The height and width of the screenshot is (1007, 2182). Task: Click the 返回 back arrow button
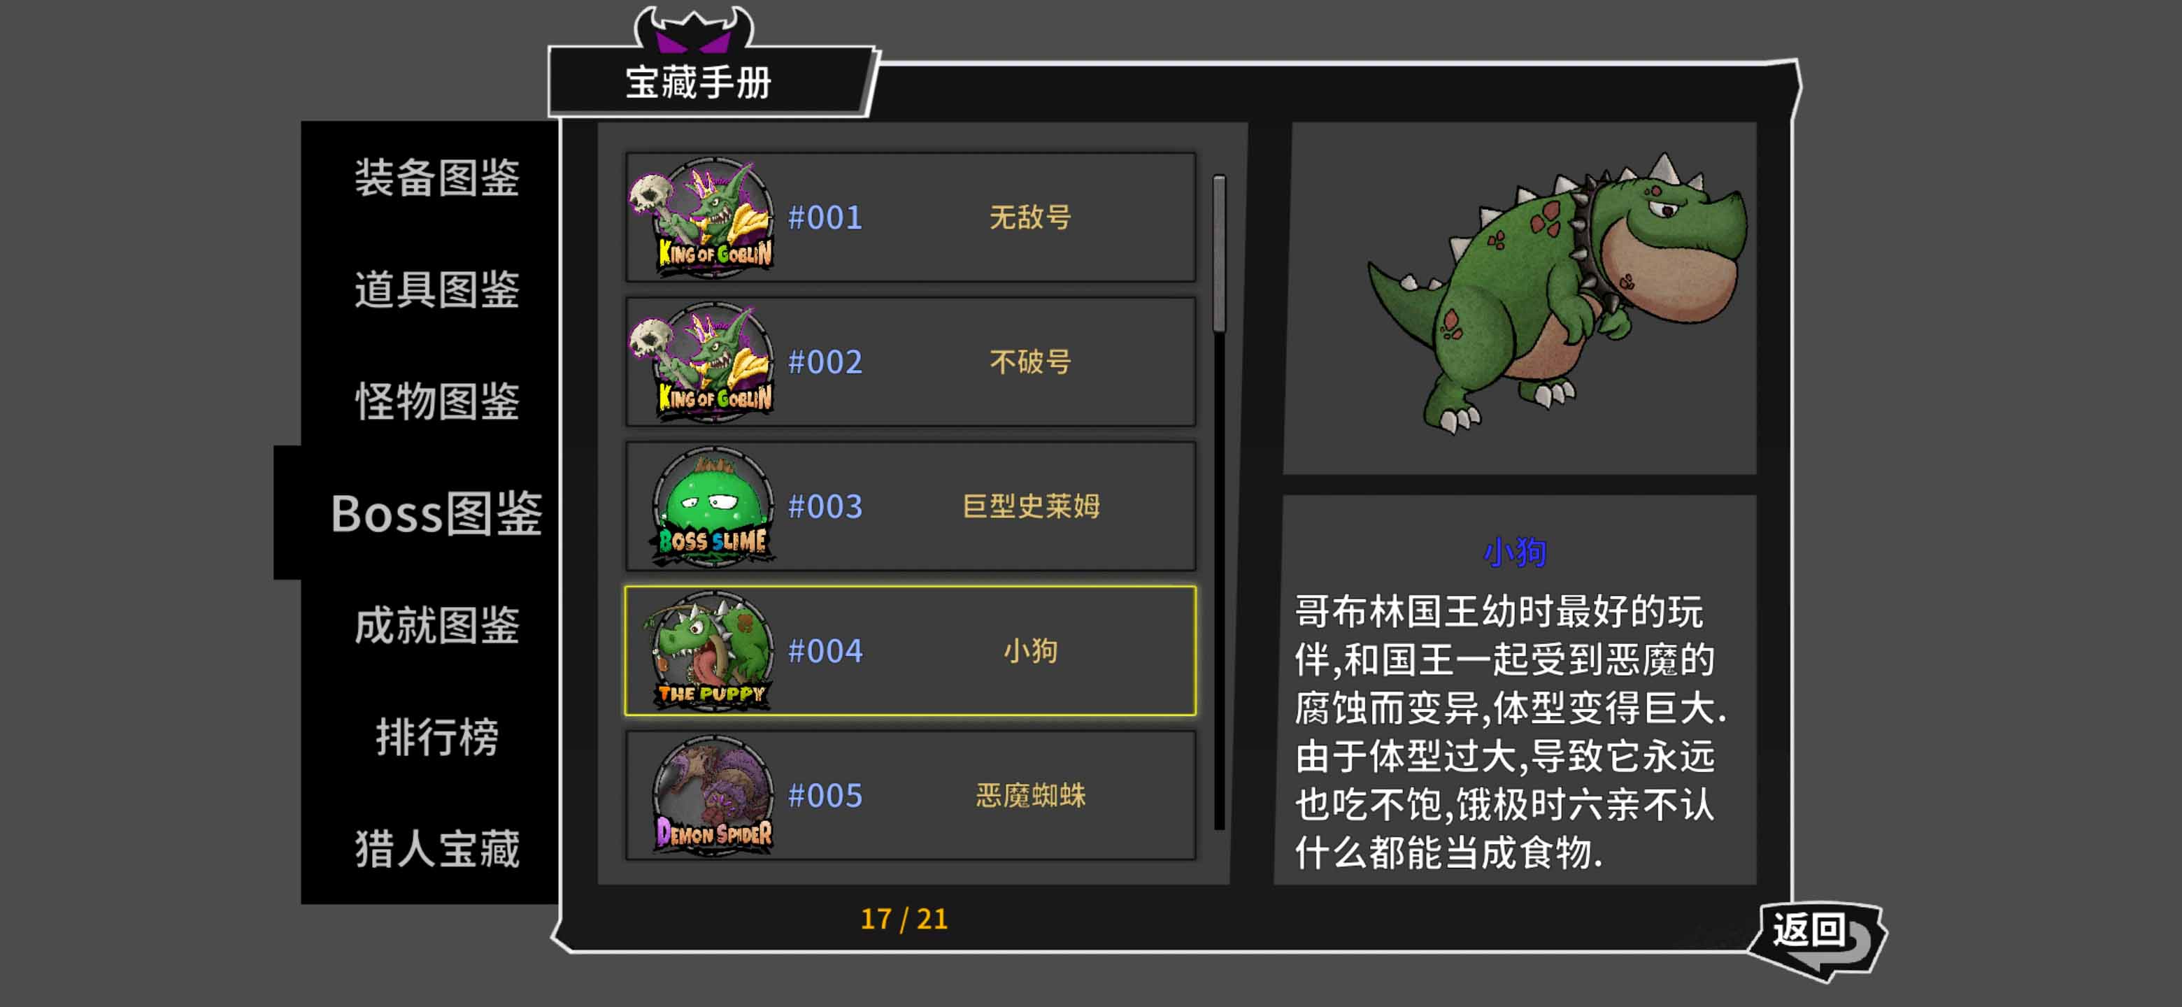[1818, 939]
